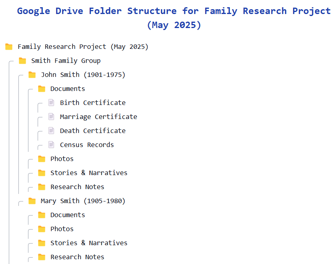Open Stories & Narratives label under John Smith
Screen dimensions: 332x264
(89, 173)
